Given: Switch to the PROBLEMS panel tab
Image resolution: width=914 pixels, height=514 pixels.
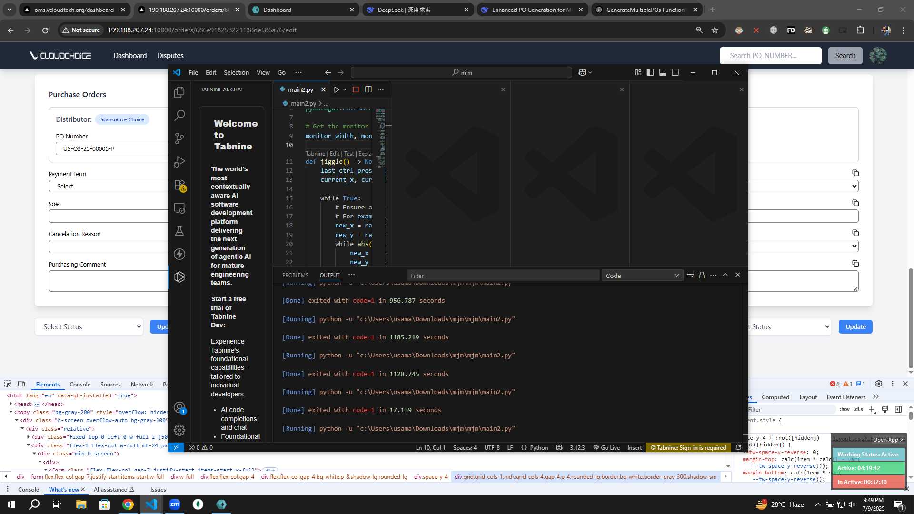Looking at the screenshot, I should [x=295, y=275].
